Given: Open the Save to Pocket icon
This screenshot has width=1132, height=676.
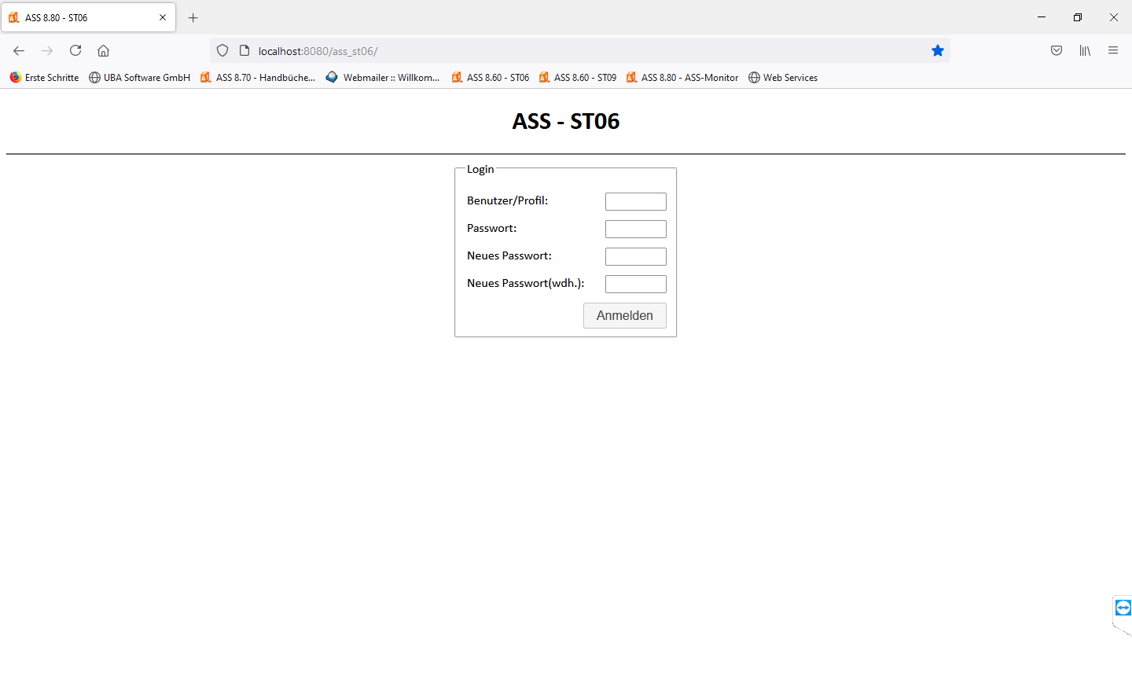Looking at the screenshot, I should tap(1057, 50).
